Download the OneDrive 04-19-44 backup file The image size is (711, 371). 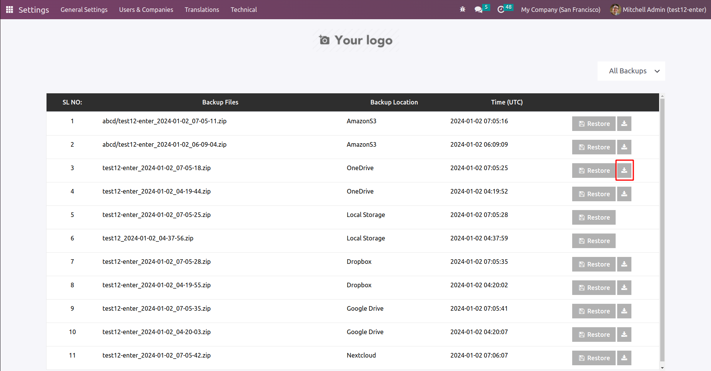point(624,194)
